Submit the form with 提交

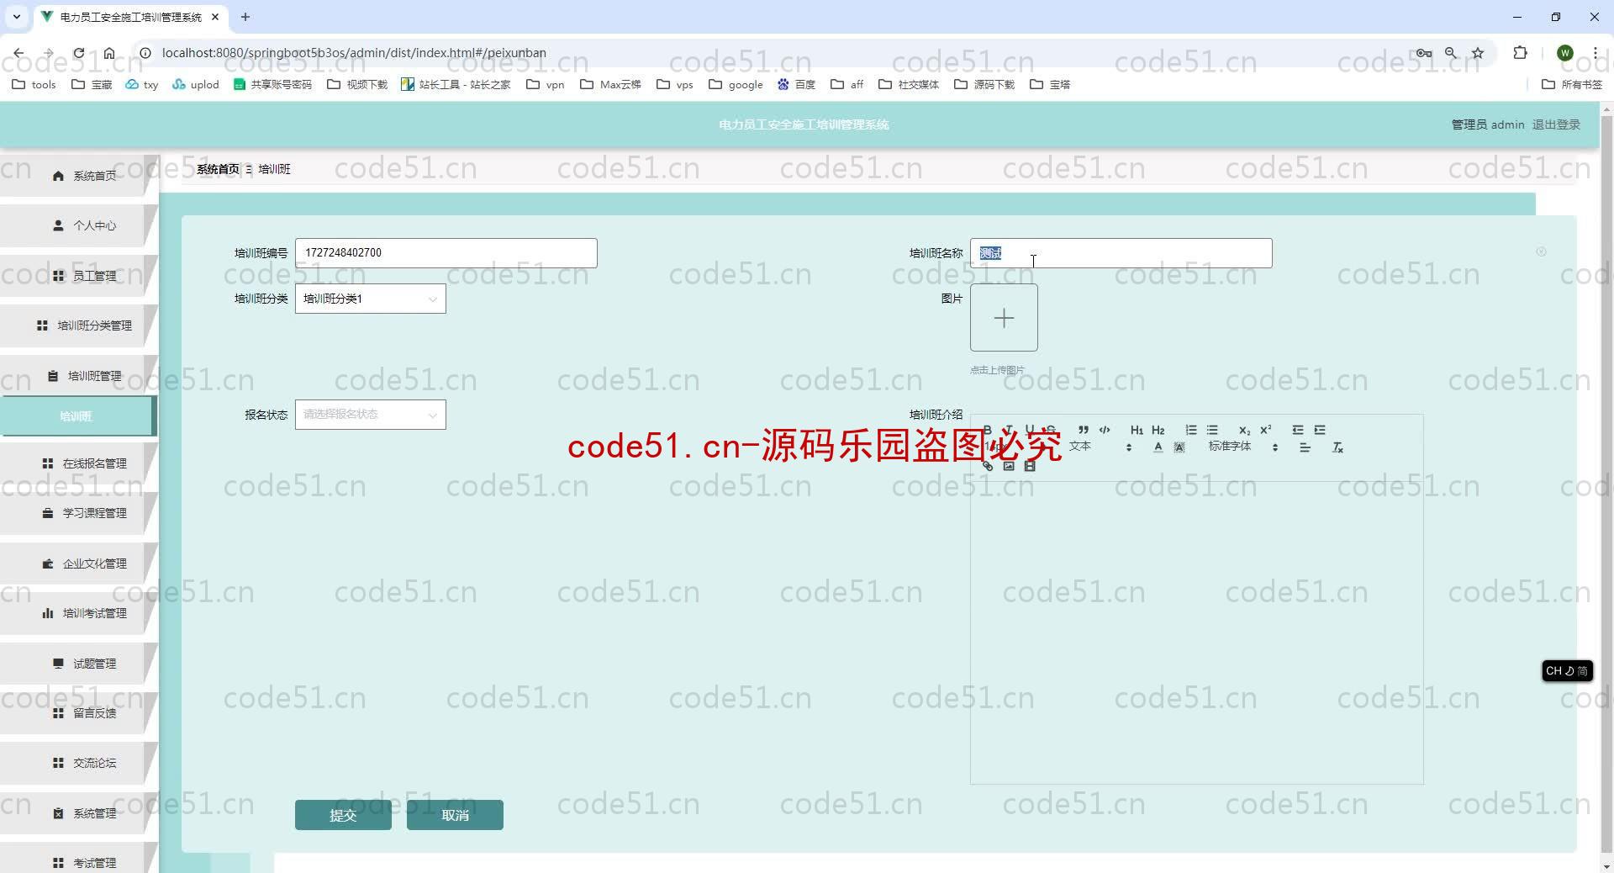coord(343,815)
